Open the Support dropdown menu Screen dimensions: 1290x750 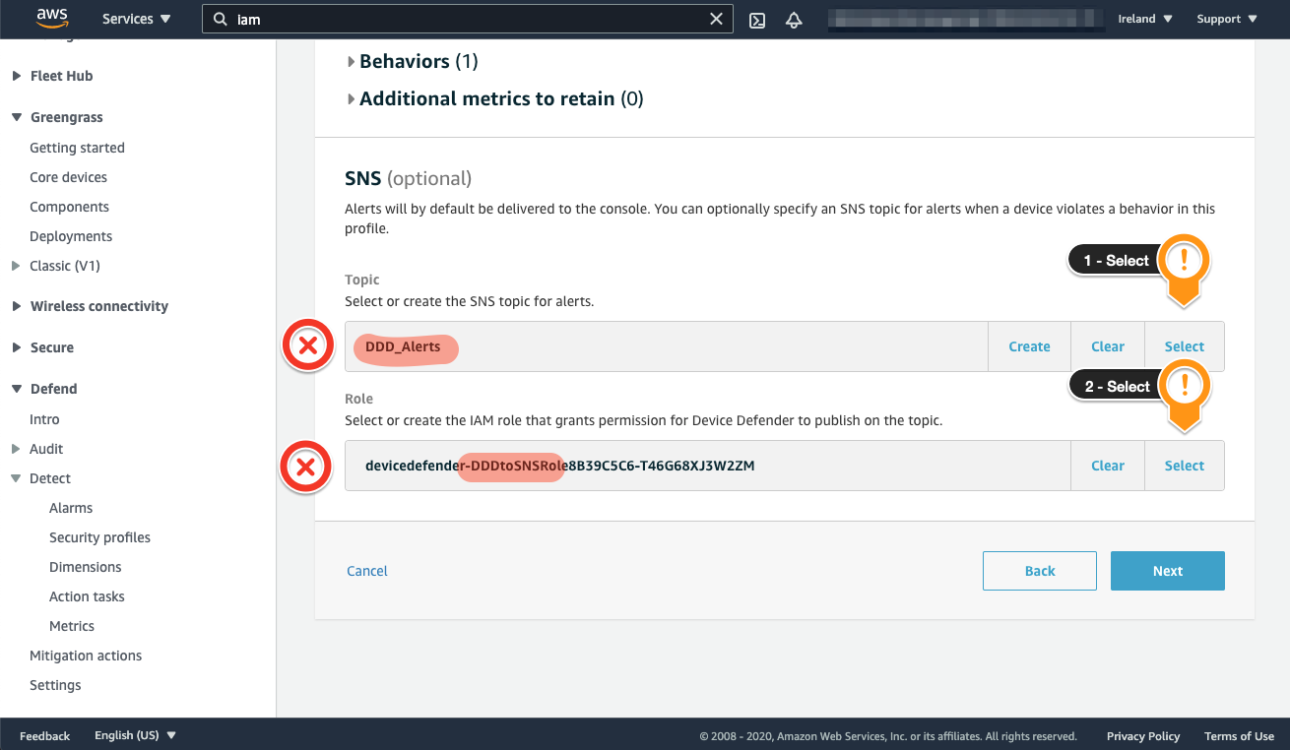[x=1227, y=19]
